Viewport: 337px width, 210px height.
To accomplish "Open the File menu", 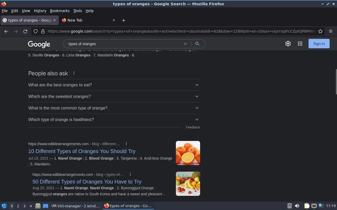I will 5,11.
